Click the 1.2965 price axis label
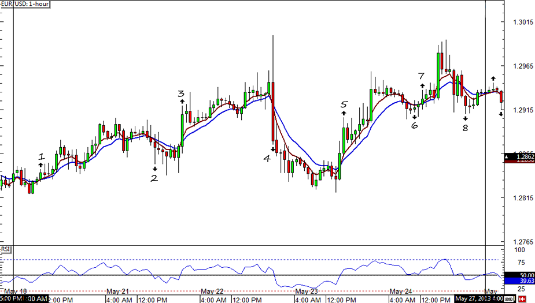The image size is (535, 303). pyautogui.click(x=523, y=66)
